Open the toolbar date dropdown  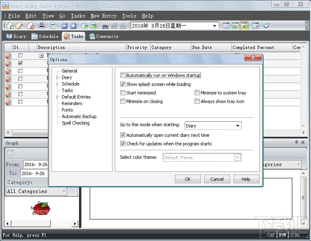[215, 26]
